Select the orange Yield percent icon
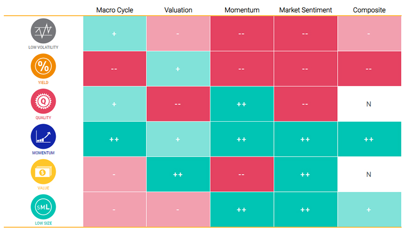The height and width of the screenshot is (234, 408). [x=43, y=66]
